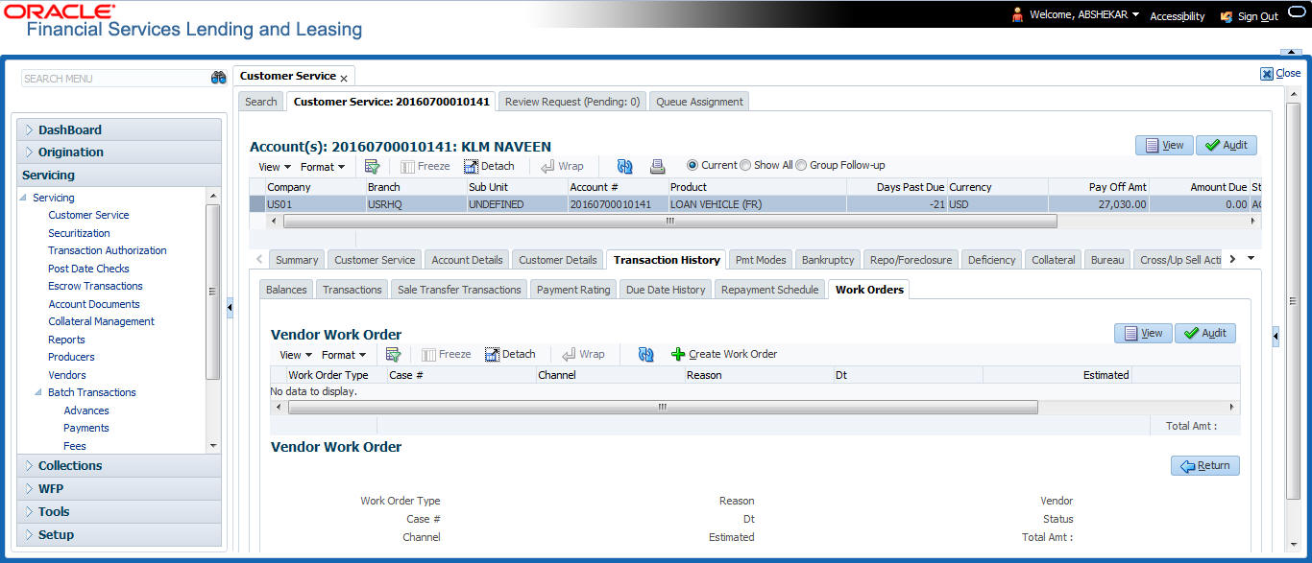
Task: Collapse the Servicing tree node
Action: click(25, 198)
